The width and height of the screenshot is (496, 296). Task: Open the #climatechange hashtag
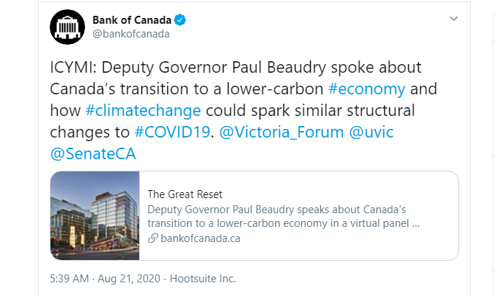tap(143, 110)
